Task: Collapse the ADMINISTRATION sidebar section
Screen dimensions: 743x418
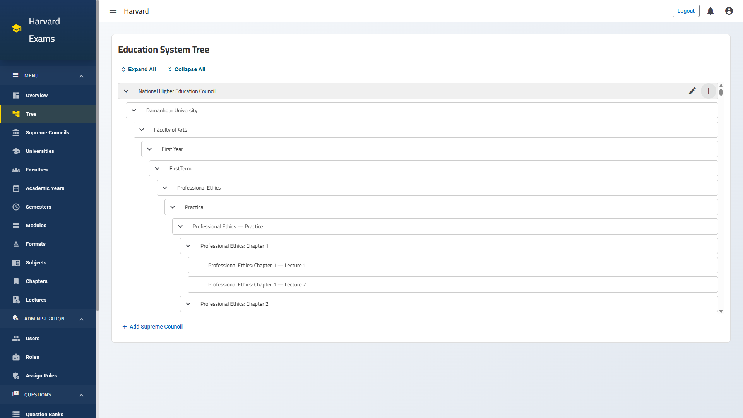Action: click(x=81, y=319)
